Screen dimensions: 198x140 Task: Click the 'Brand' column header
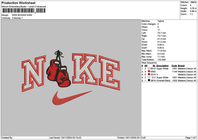(x=181, y=66)
